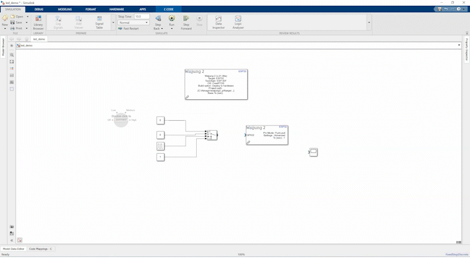
Task: Open the Signal Table
Action: pyautogui.click(x=99, y=22)
